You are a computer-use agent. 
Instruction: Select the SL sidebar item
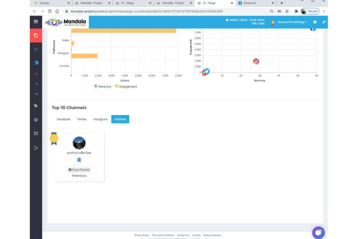(36, 74)
